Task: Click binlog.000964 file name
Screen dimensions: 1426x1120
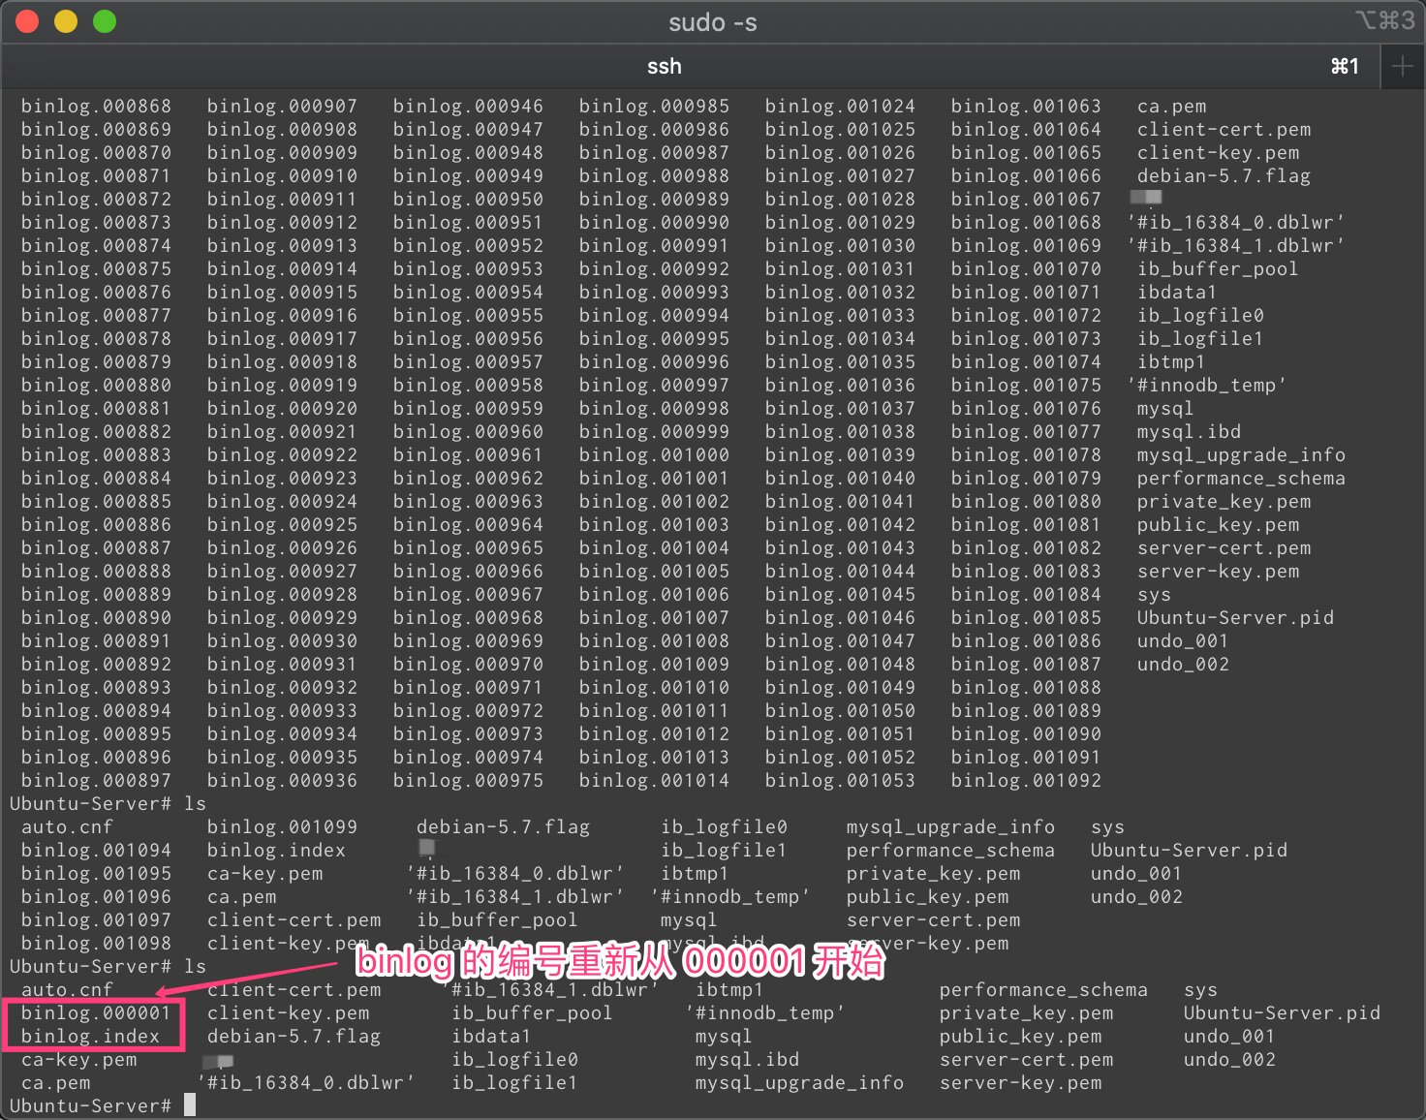Action: click(468, 524)
